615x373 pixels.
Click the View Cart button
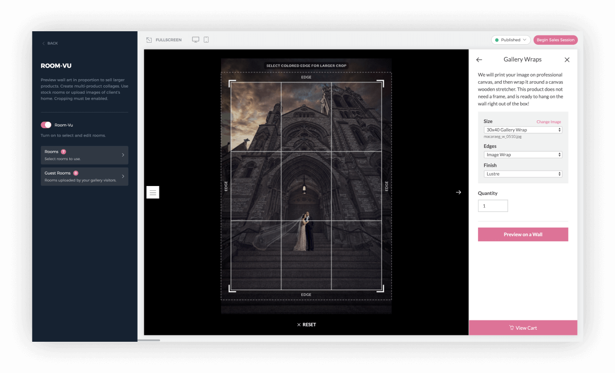[x=523, y=328]
